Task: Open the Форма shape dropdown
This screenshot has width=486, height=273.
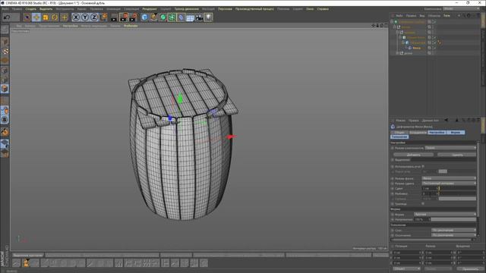Action: click(x=445, y=214)
